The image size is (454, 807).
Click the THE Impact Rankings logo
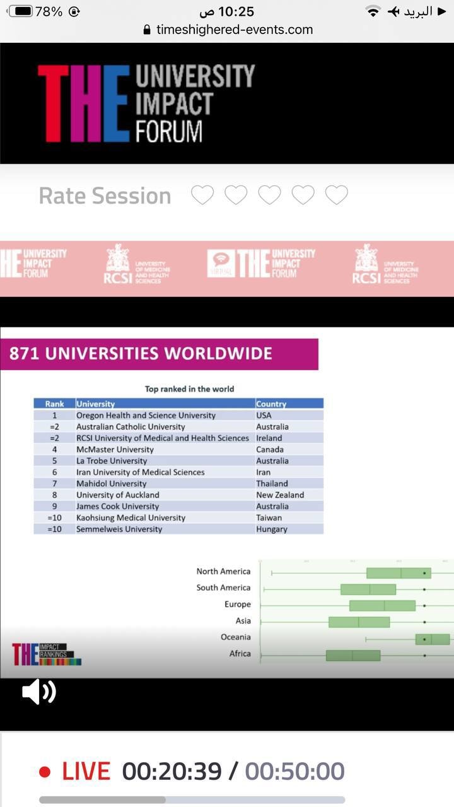point(47,654)
